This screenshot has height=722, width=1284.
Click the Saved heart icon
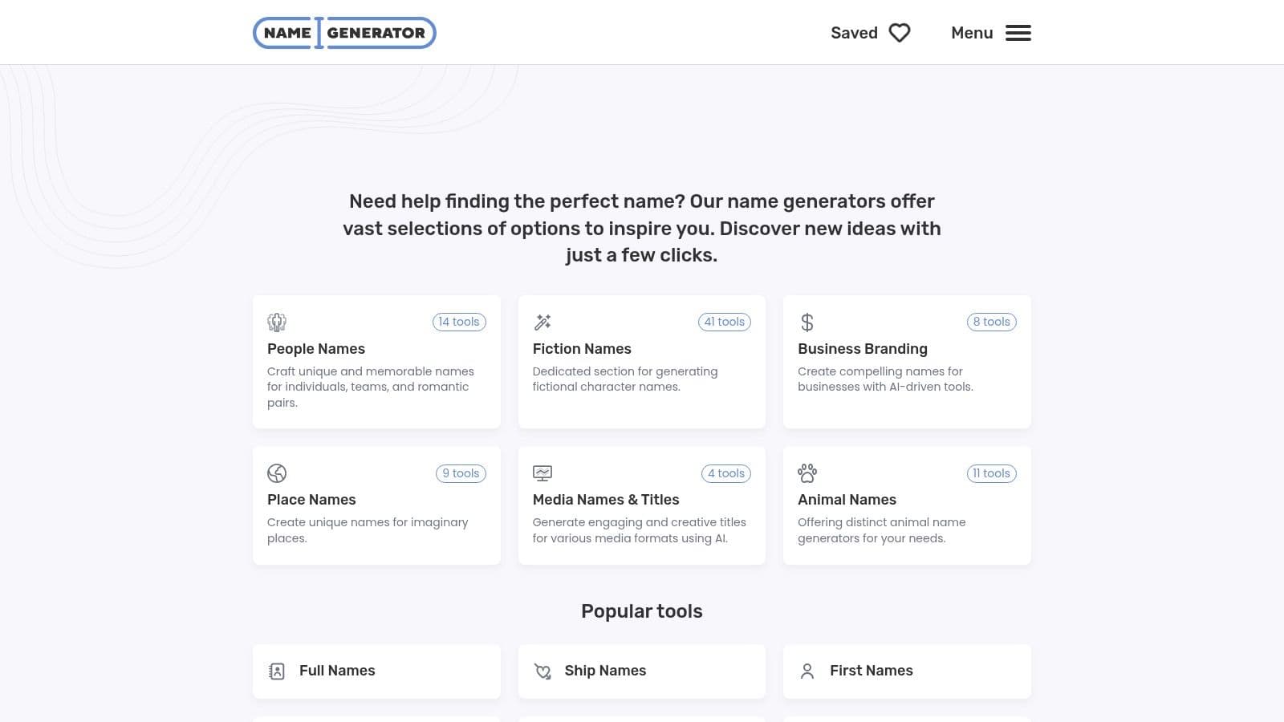(900, 33)
